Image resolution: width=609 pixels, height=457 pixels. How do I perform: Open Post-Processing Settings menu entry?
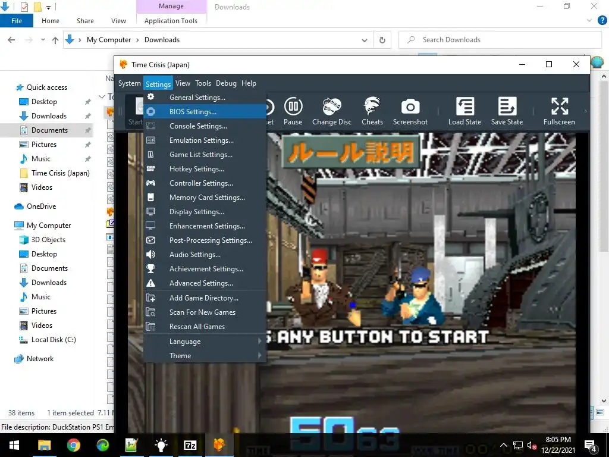205,240
